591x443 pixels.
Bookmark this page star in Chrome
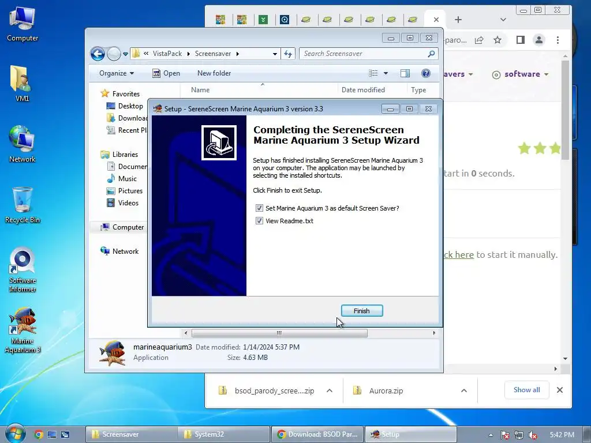(498, 40)
